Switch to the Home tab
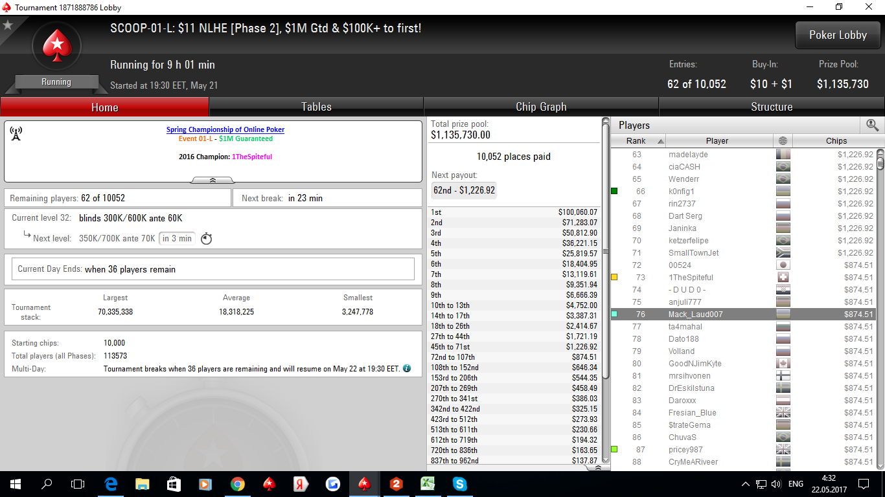 [105, 107]
